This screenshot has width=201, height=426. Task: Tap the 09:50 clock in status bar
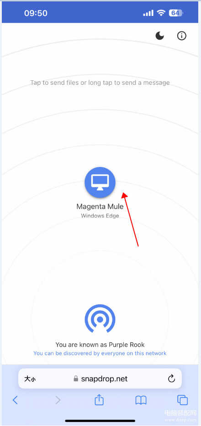pos(36,13)
